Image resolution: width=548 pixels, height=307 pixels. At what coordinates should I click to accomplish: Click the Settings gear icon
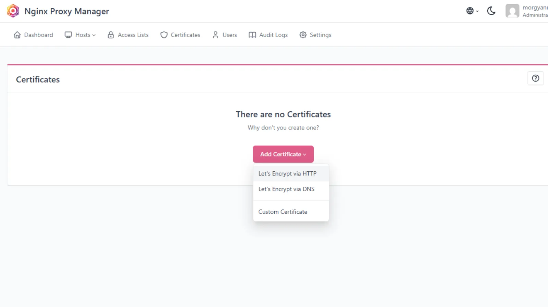click(303, 35)
